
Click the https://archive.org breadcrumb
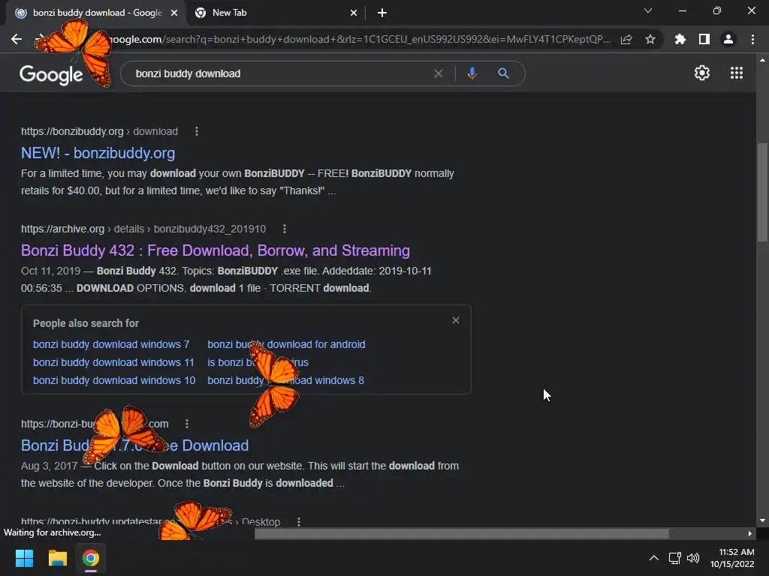63,229
